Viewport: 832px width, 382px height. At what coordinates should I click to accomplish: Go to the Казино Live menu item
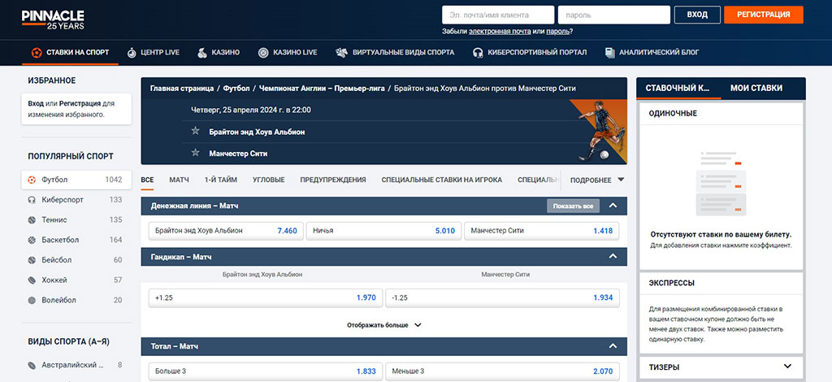288,53
